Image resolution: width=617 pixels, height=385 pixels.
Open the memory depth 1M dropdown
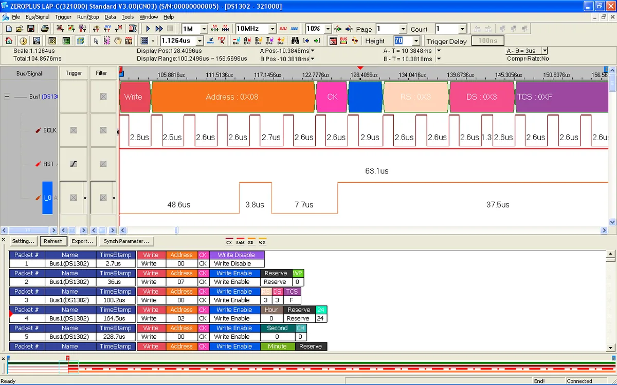204,29
